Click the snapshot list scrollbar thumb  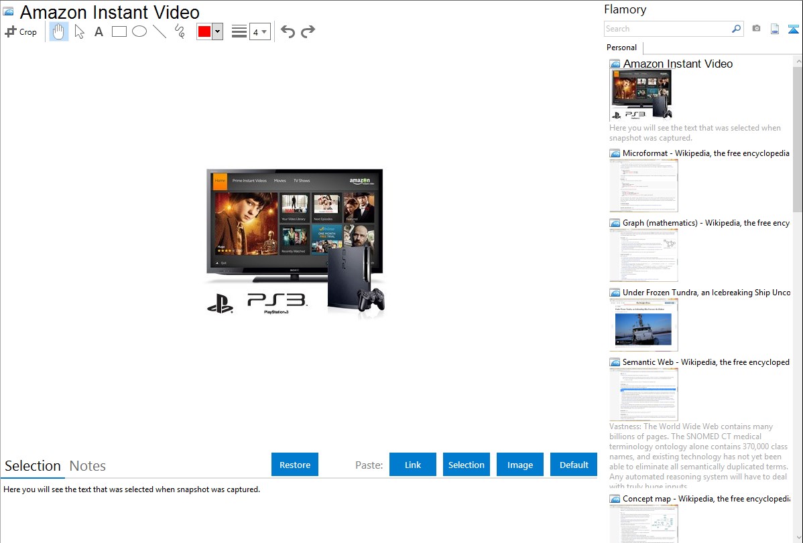pyautogui.click(x=798, y=139)
